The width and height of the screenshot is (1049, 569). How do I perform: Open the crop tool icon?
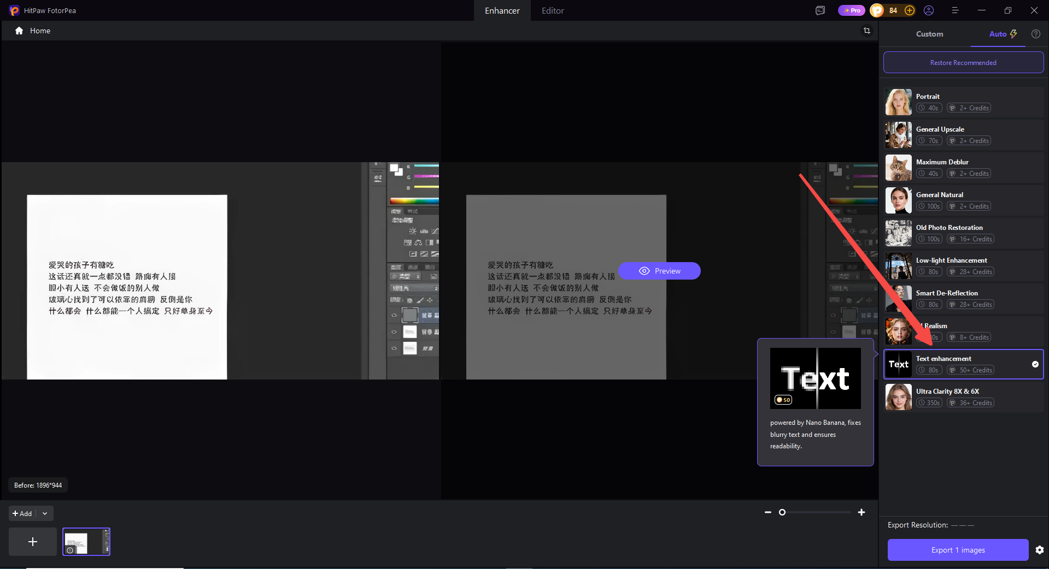click(867, 31)
